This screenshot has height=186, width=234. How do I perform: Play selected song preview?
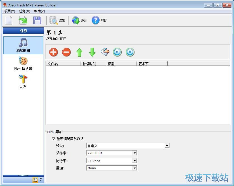(x=117, y=52)
